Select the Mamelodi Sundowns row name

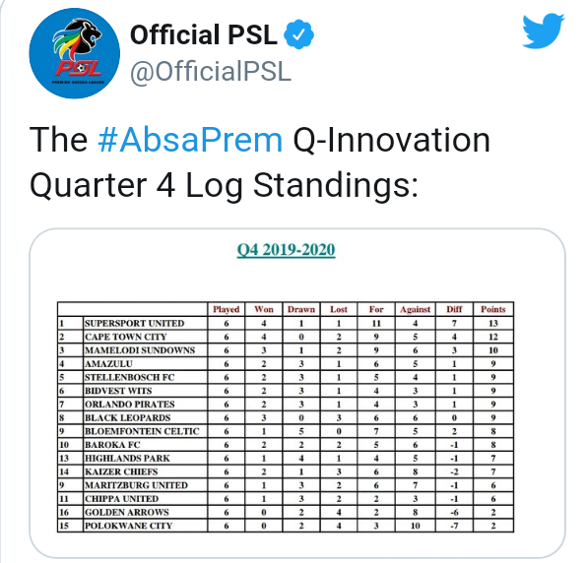[x=140, y=350]
